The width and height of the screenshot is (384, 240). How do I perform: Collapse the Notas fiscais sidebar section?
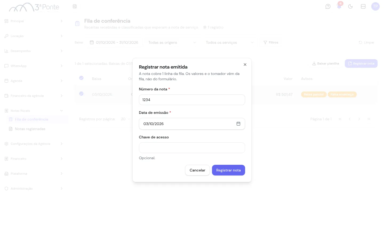(x=34, y=111)
